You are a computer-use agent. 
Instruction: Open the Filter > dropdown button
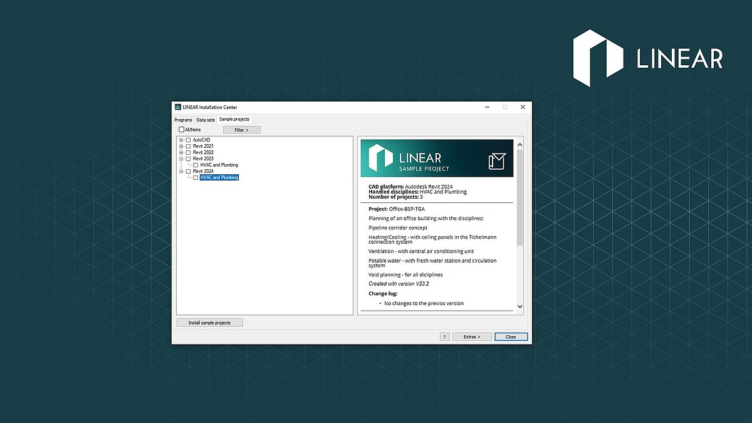(x=241, y=130)
